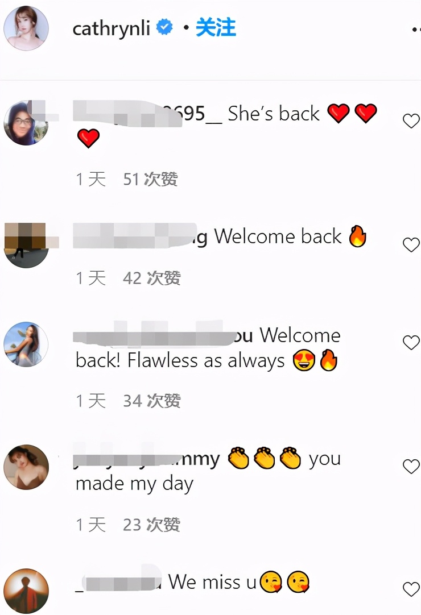The height and width of the screenshot is (615, 421).
Task: Like the "We miss u" comment
Action: pyautogui.click(x=411, y=589)
